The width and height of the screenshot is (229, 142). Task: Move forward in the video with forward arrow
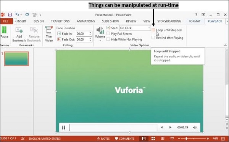click(x=170, y=127)
